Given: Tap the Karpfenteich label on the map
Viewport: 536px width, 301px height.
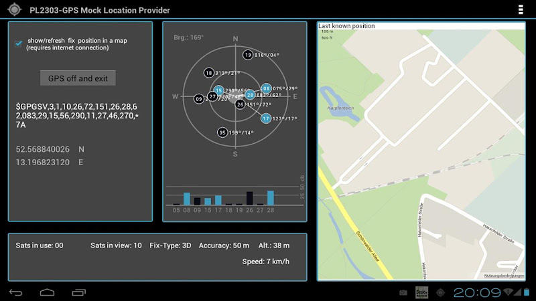Looking at the screenshot, I should pyautogui.click(x=340, y=108).
